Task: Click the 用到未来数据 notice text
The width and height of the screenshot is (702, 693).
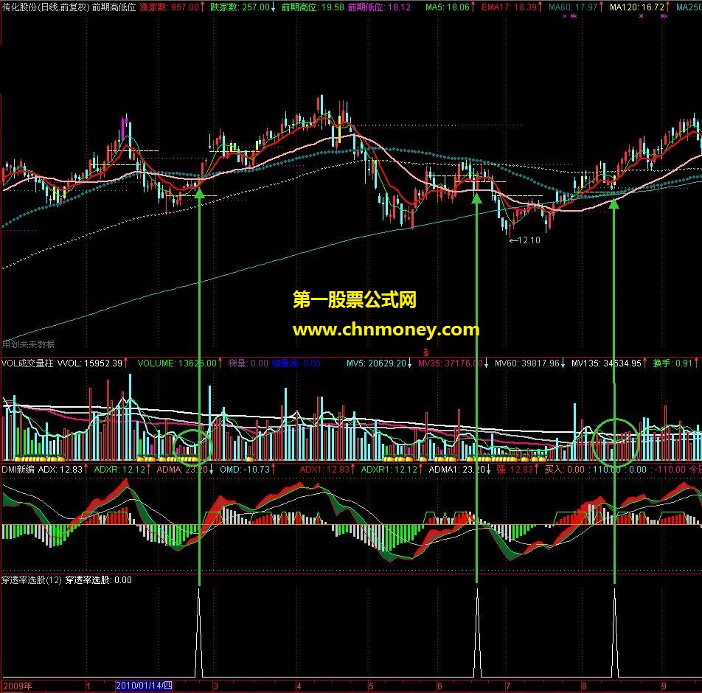Action: pos(28,344)
